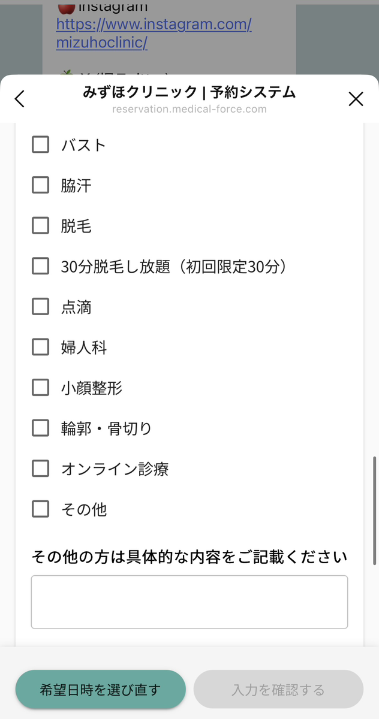This screenshot has height=719, width=379.
Task: Click the 30分脱毛し放題（初回限定30分） label text
Action: click(173, 267)
